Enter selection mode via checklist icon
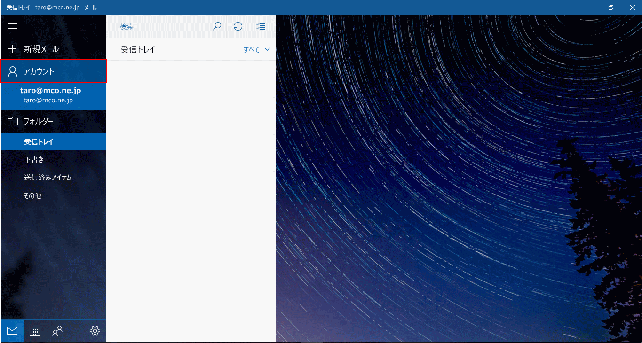Image resolution: width=642 pixels, height=343 pixels. coord(261,26)
